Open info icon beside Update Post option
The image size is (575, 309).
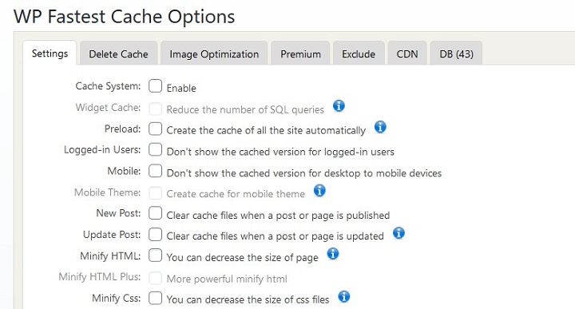[399, 233]
